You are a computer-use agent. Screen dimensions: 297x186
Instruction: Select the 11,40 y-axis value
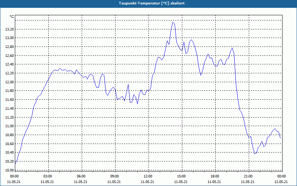10,109
